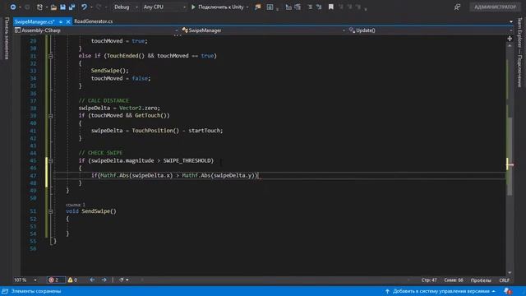
Task: Collapse the if block on line 39
Action: [50, 116]
